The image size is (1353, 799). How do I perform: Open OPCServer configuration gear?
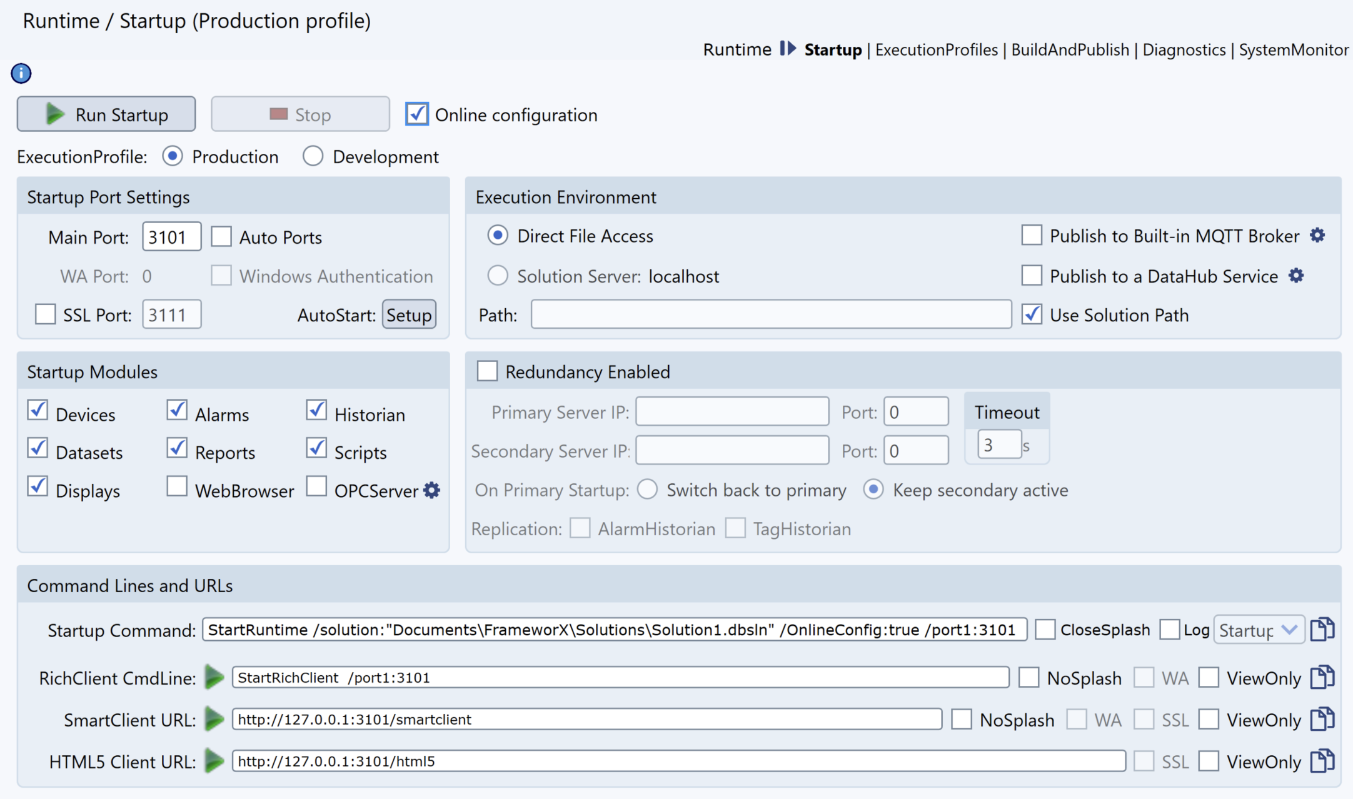click(432, 490)
